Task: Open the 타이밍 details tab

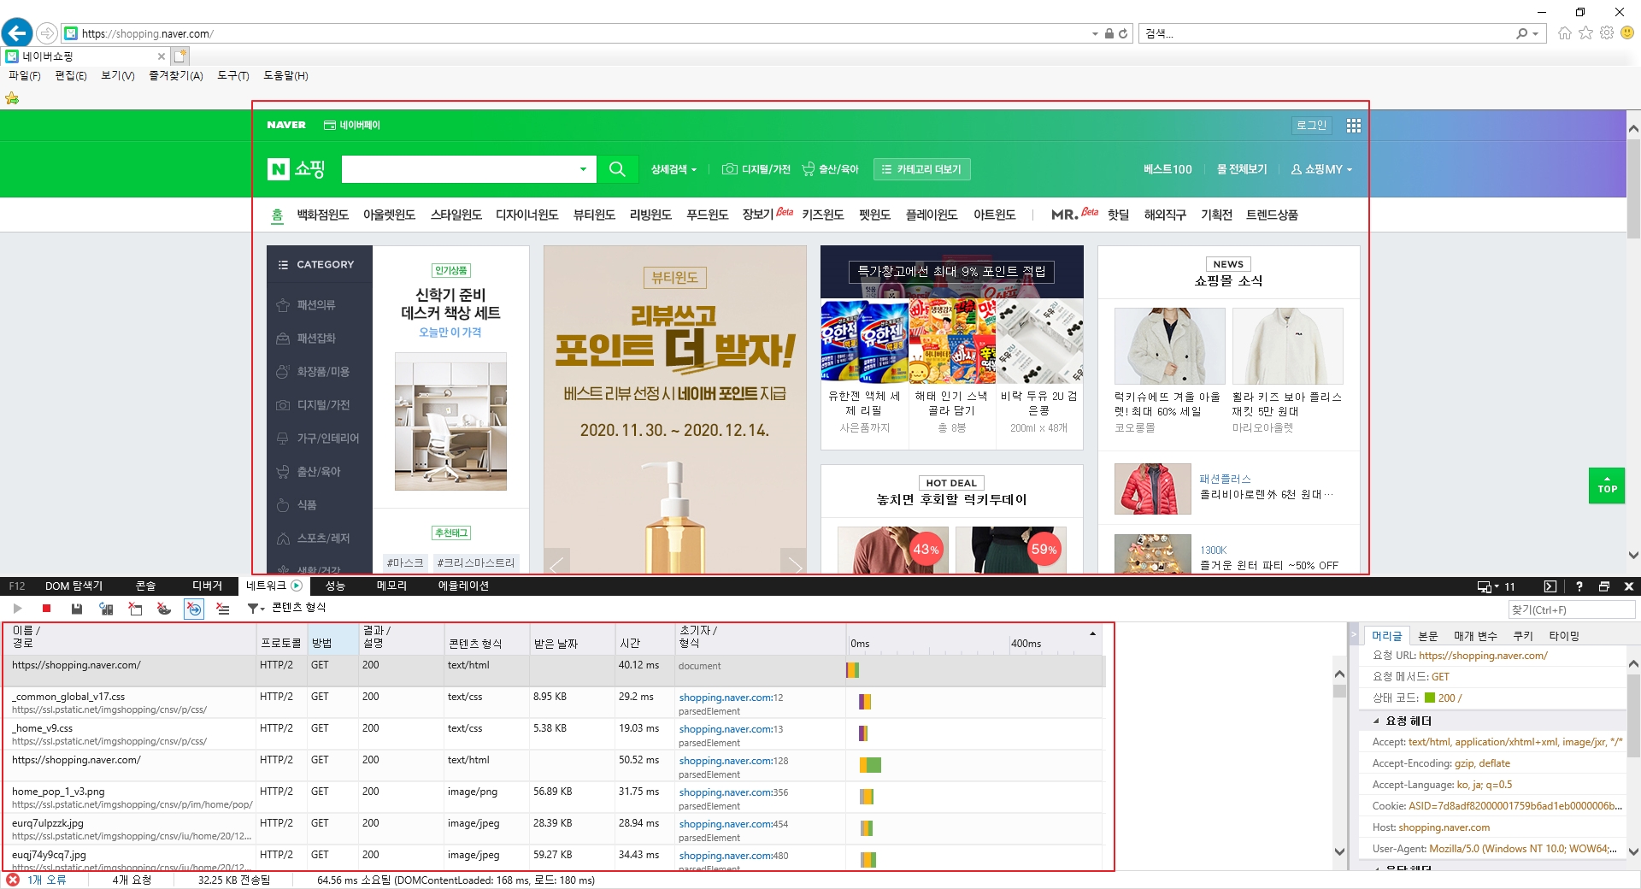Action: 1564,636
